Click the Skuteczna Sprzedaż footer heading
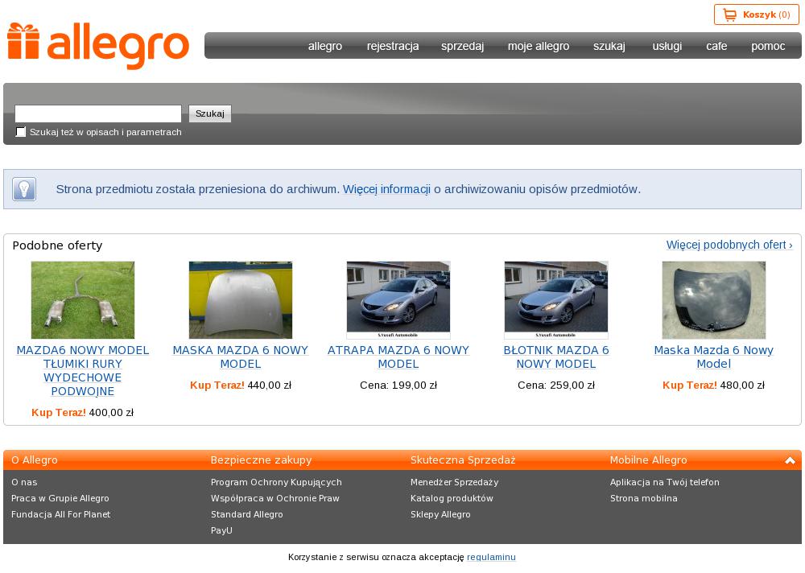Viewport: 805px width, 573px height. point(463,460)
